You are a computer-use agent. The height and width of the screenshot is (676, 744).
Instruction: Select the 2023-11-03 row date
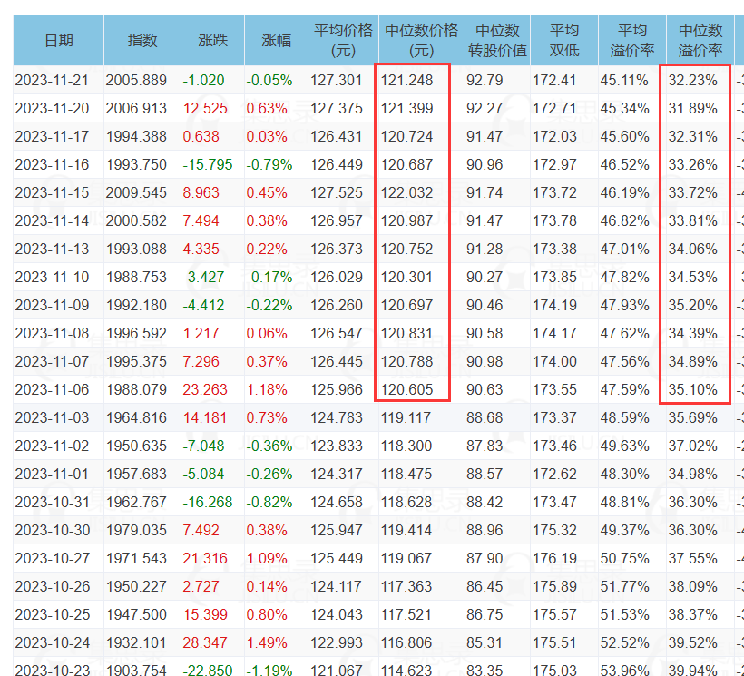click(52, 418)
